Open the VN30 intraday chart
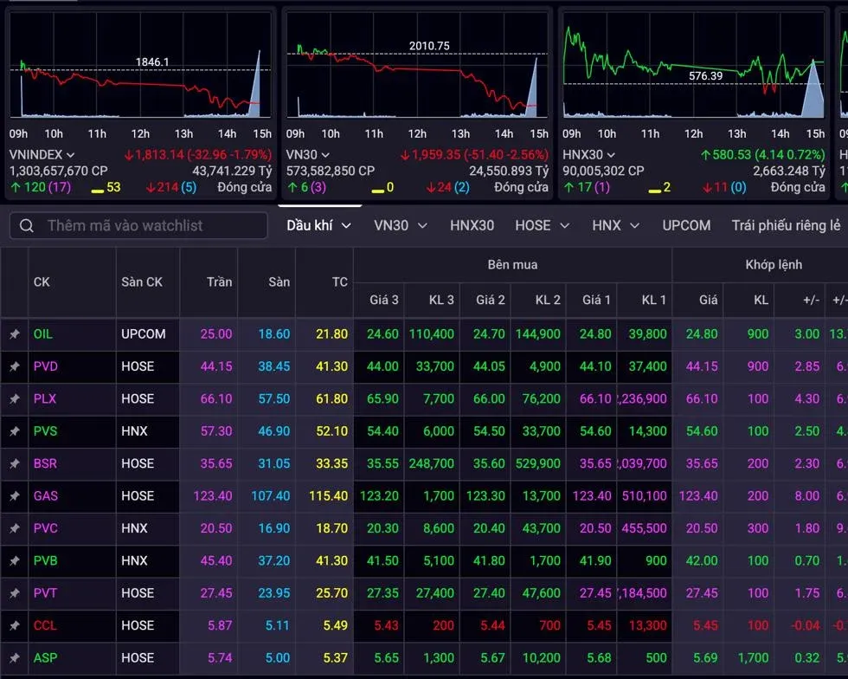This screenshot has height=679, width=848. [x=417, y=65]
